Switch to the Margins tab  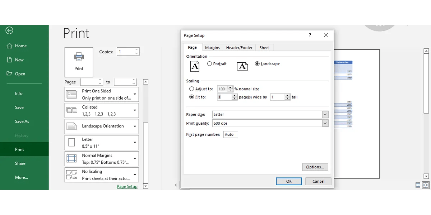(212, 47)
